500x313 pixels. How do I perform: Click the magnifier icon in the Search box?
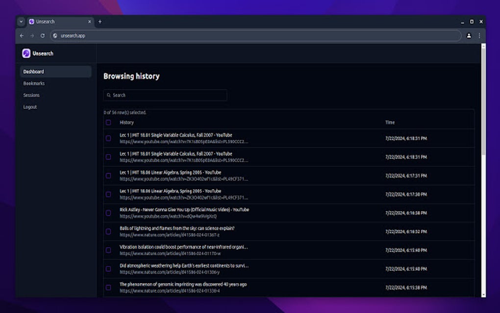click(109, 95)
